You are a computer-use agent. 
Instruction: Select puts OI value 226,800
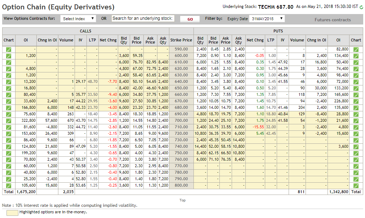tap(341, 101)
